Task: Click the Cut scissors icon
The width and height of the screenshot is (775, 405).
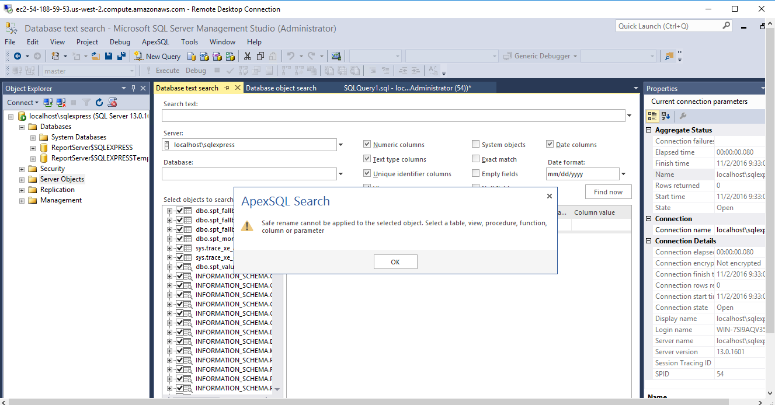Action: pos(247,56)
